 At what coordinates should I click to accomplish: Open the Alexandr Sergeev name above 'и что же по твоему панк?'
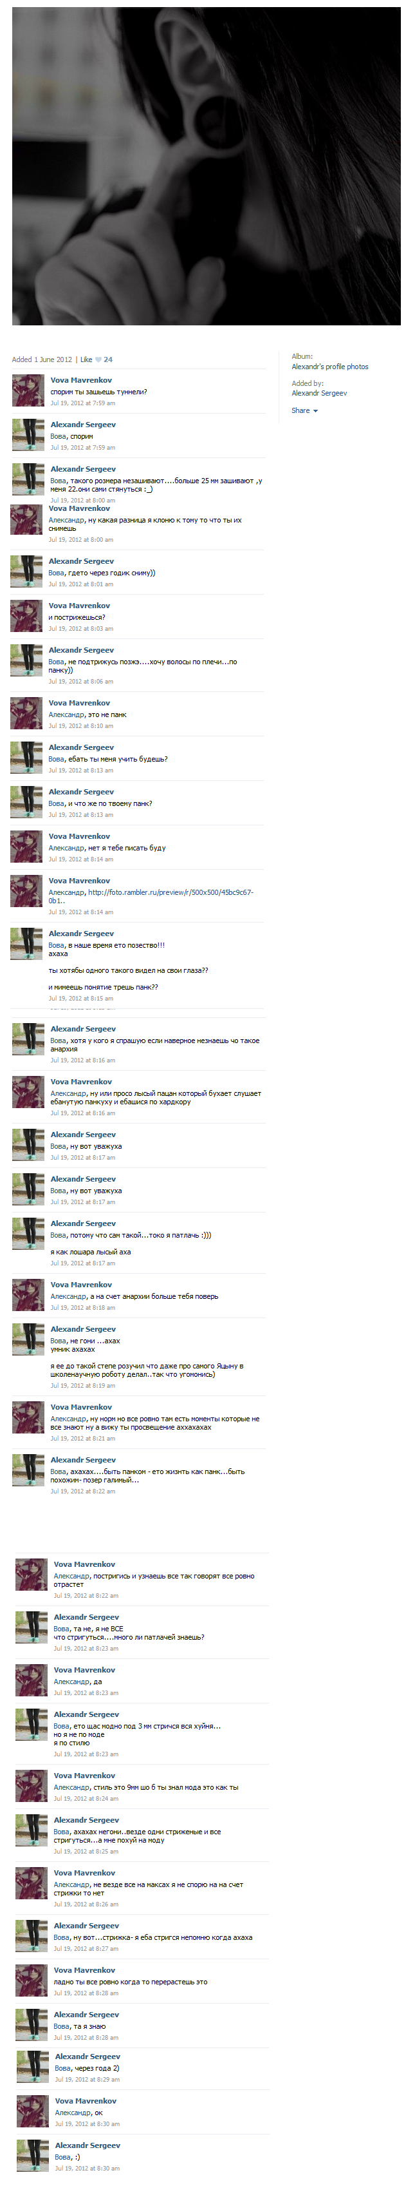pos(80,792)
